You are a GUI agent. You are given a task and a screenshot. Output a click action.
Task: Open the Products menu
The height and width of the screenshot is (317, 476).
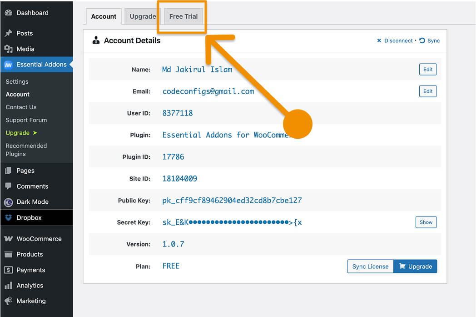(36, 254)
